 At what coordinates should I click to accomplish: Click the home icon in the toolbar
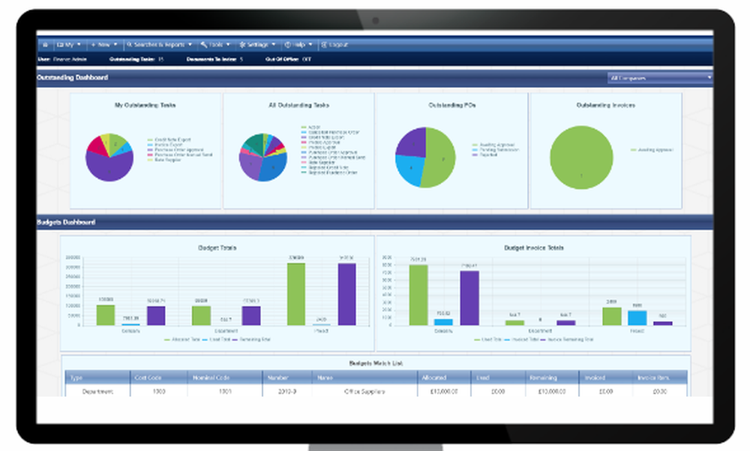point(45,44)
